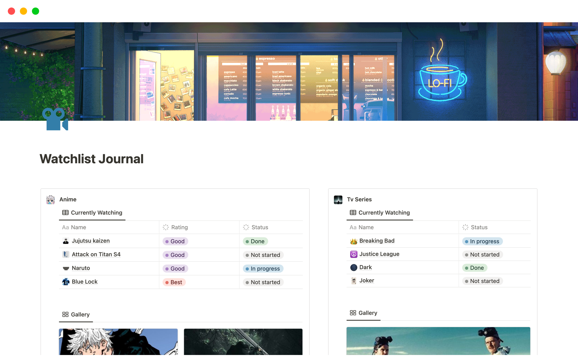Click the Tv Series section icon

[338, 200]
